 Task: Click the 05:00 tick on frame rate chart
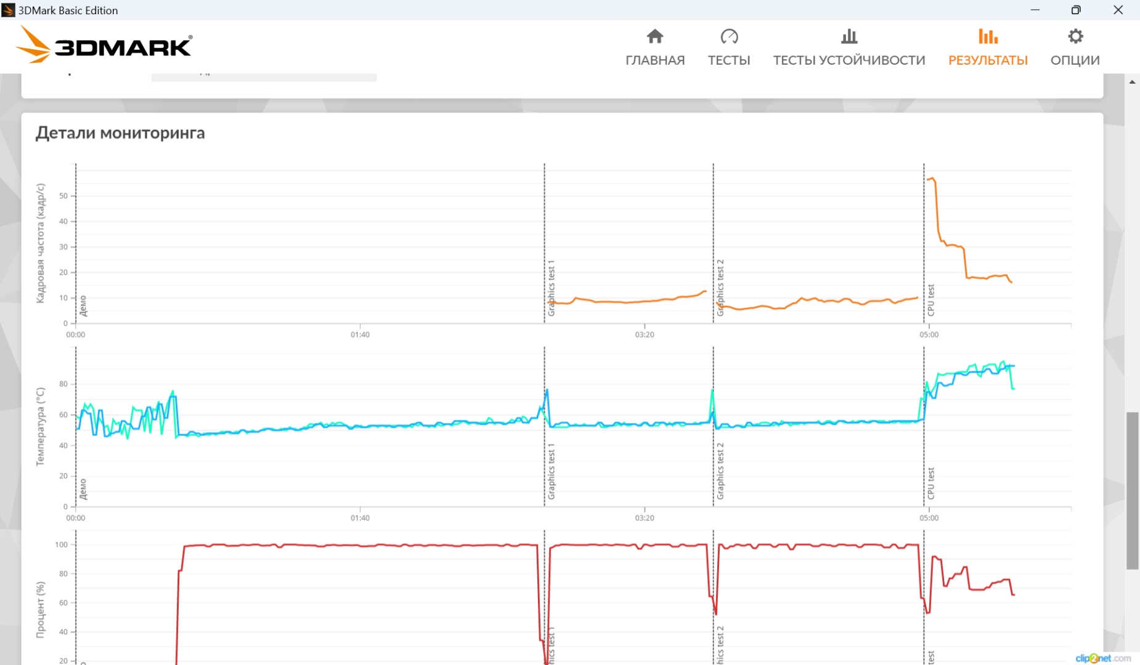pos(929,335)
